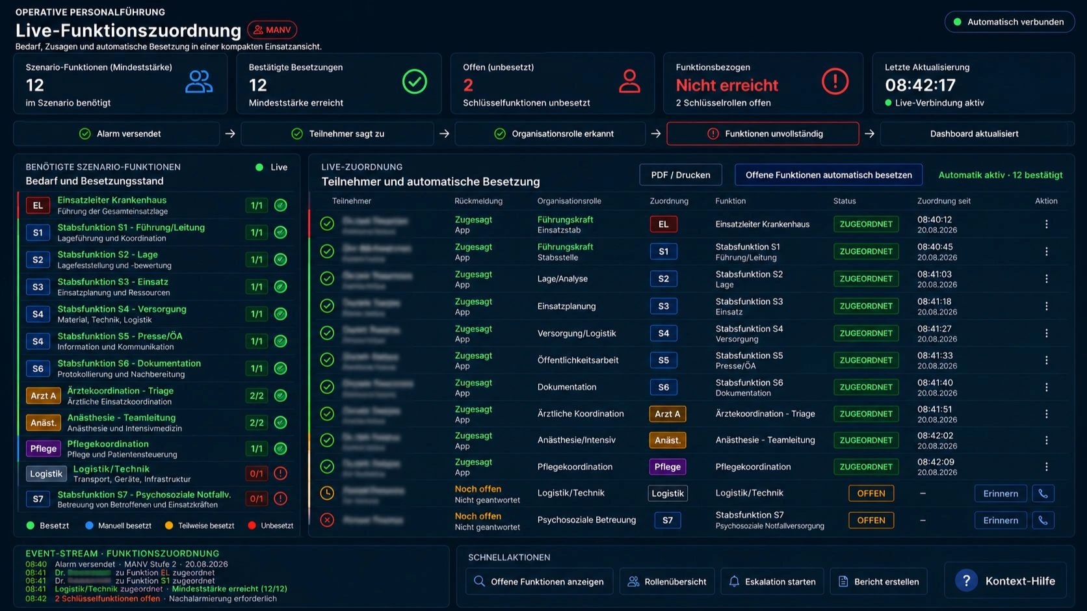Click the red exclamation icon in Funktionsbezogen card
Screen dimensions: 1087x611
point(835,82)
